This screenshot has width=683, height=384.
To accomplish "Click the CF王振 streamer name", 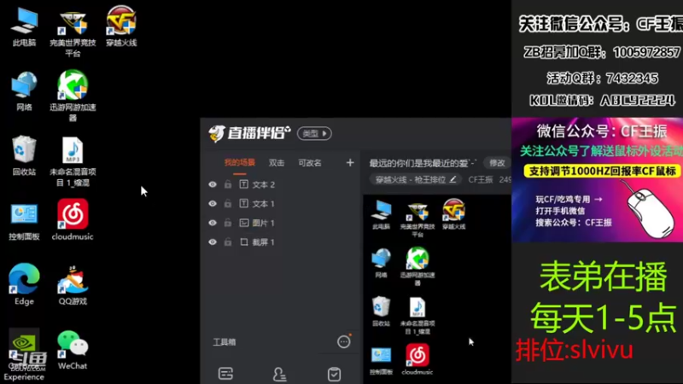I will point(481,179).
